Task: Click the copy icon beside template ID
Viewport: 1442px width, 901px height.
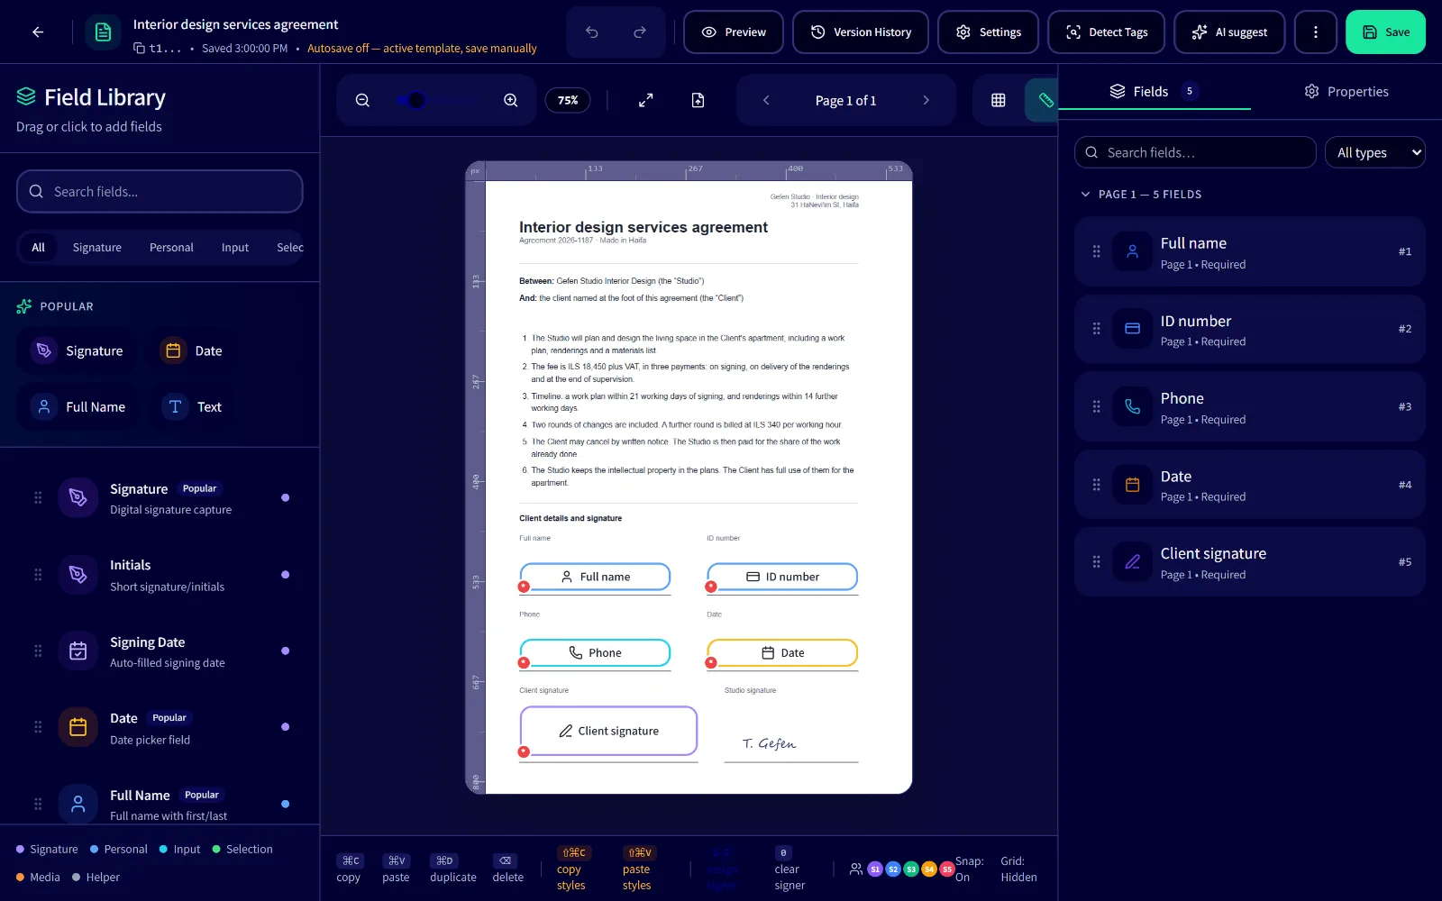Action: [140, 49]
